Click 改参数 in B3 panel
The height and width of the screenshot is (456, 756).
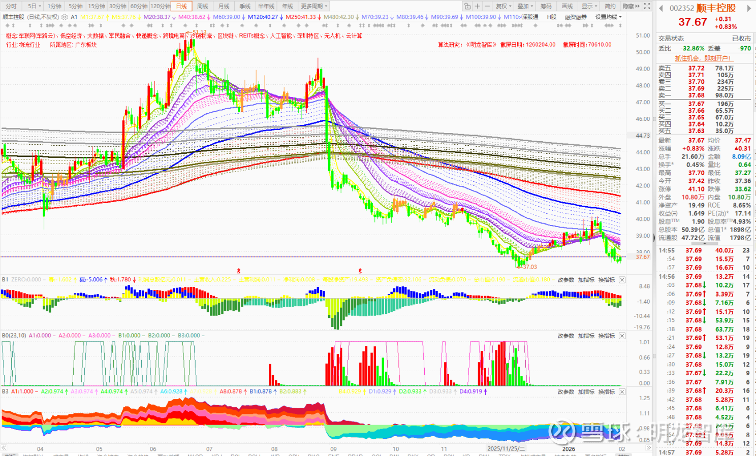click(566, 392)
